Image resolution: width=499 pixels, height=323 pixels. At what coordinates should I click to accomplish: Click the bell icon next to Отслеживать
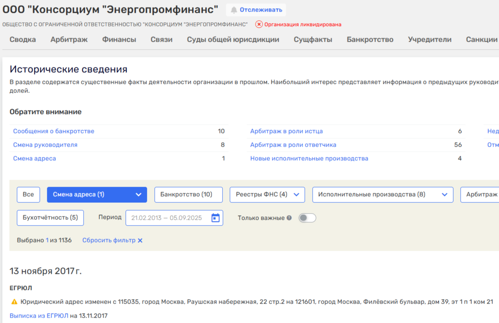pyautogui.click(x=234, y=10)
